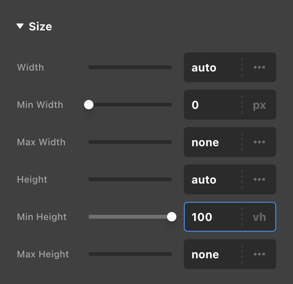The height and width of the screenshot is (284, 293).
Task: Click the Width auto value field
Action: 212,67
